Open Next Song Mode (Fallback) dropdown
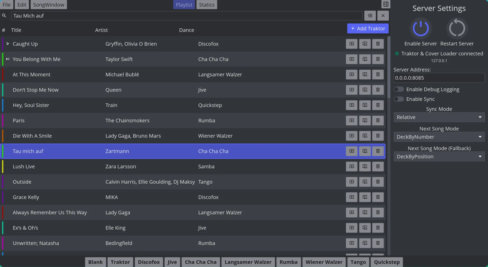 (x=439, y=157)
